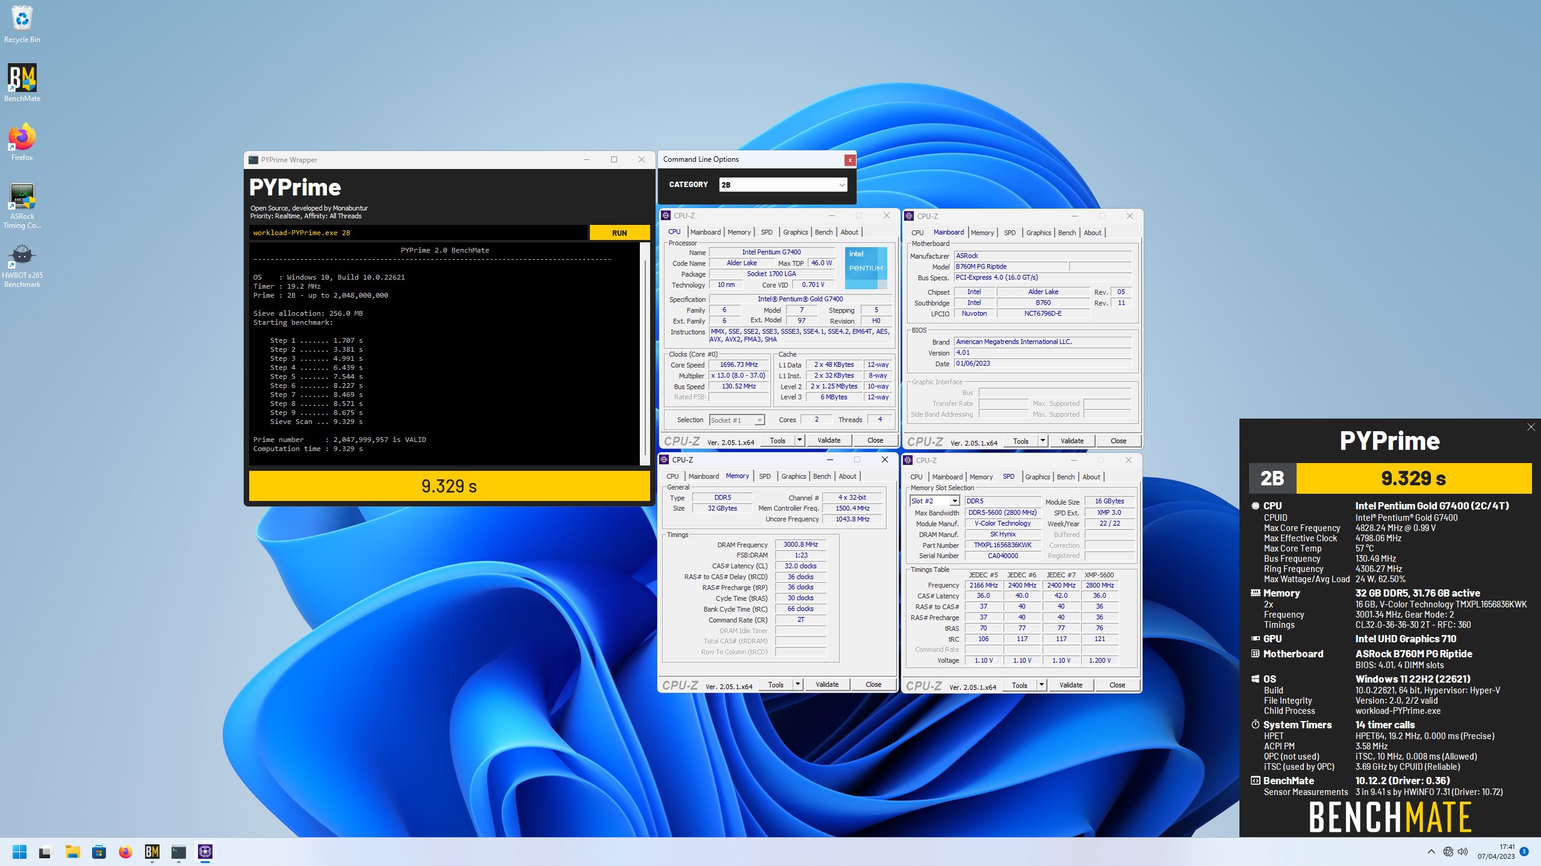Click 'Intel UHD Graphics 710' GPU entry

pos(1406,639)
